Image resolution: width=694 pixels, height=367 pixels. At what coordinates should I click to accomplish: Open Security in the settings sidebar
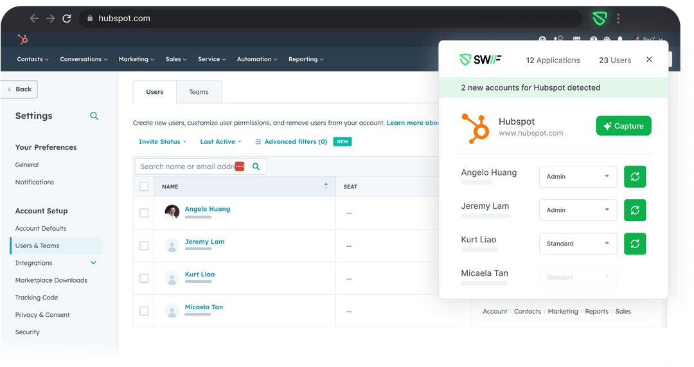click(27, 332)
